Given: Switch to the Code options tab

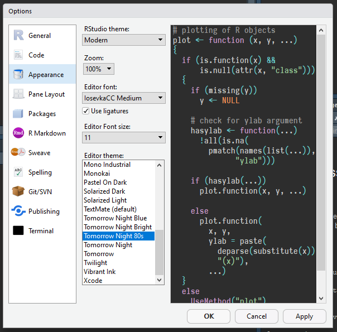Looking at the screenshot, I should coord(42,55).
